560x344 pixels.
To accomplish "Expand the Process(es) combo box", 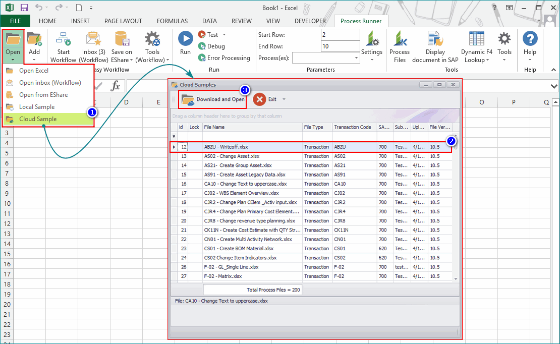I will click(x=356, y=58).
